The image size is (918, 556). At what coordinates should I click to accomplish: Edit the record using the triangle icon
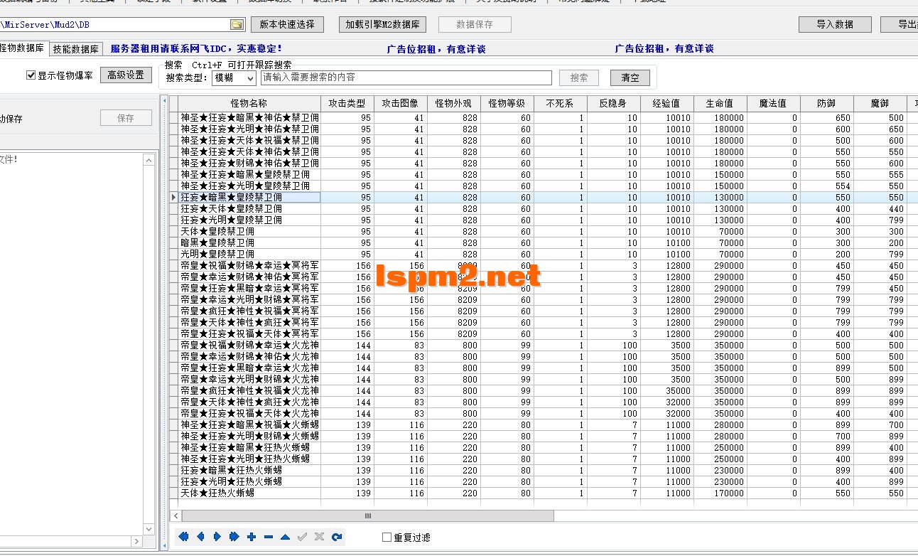point(285,537)
